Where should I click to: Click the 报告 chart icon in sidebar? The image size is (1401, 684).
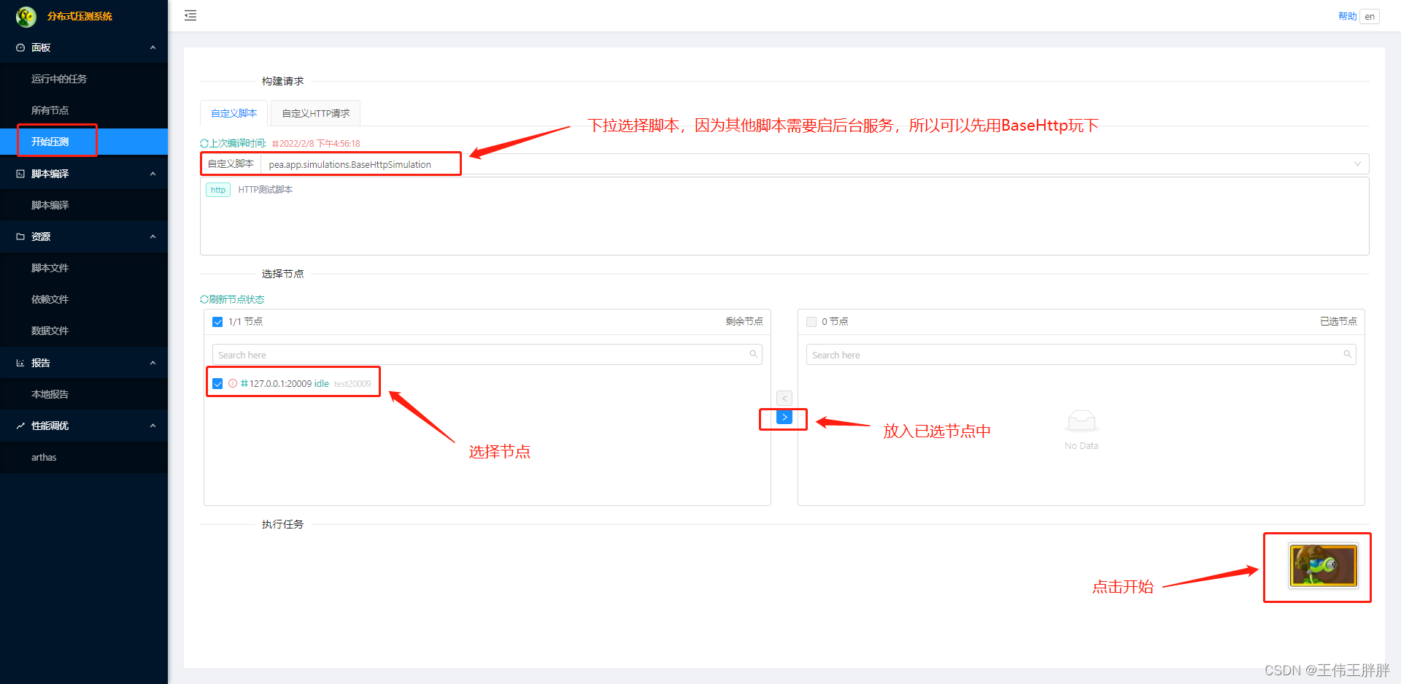coord(20,363)
